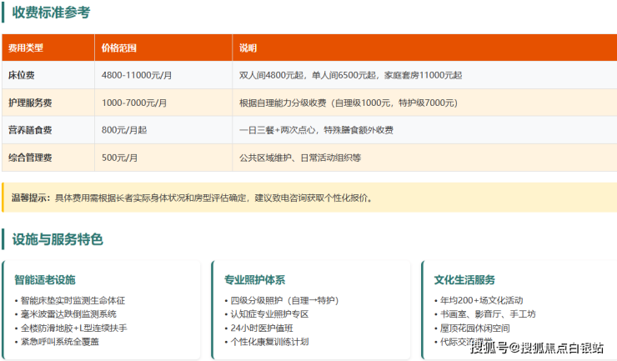Click the 营养膳食费 row label
This screenshot has width=617, height=361.
point(30,130)
